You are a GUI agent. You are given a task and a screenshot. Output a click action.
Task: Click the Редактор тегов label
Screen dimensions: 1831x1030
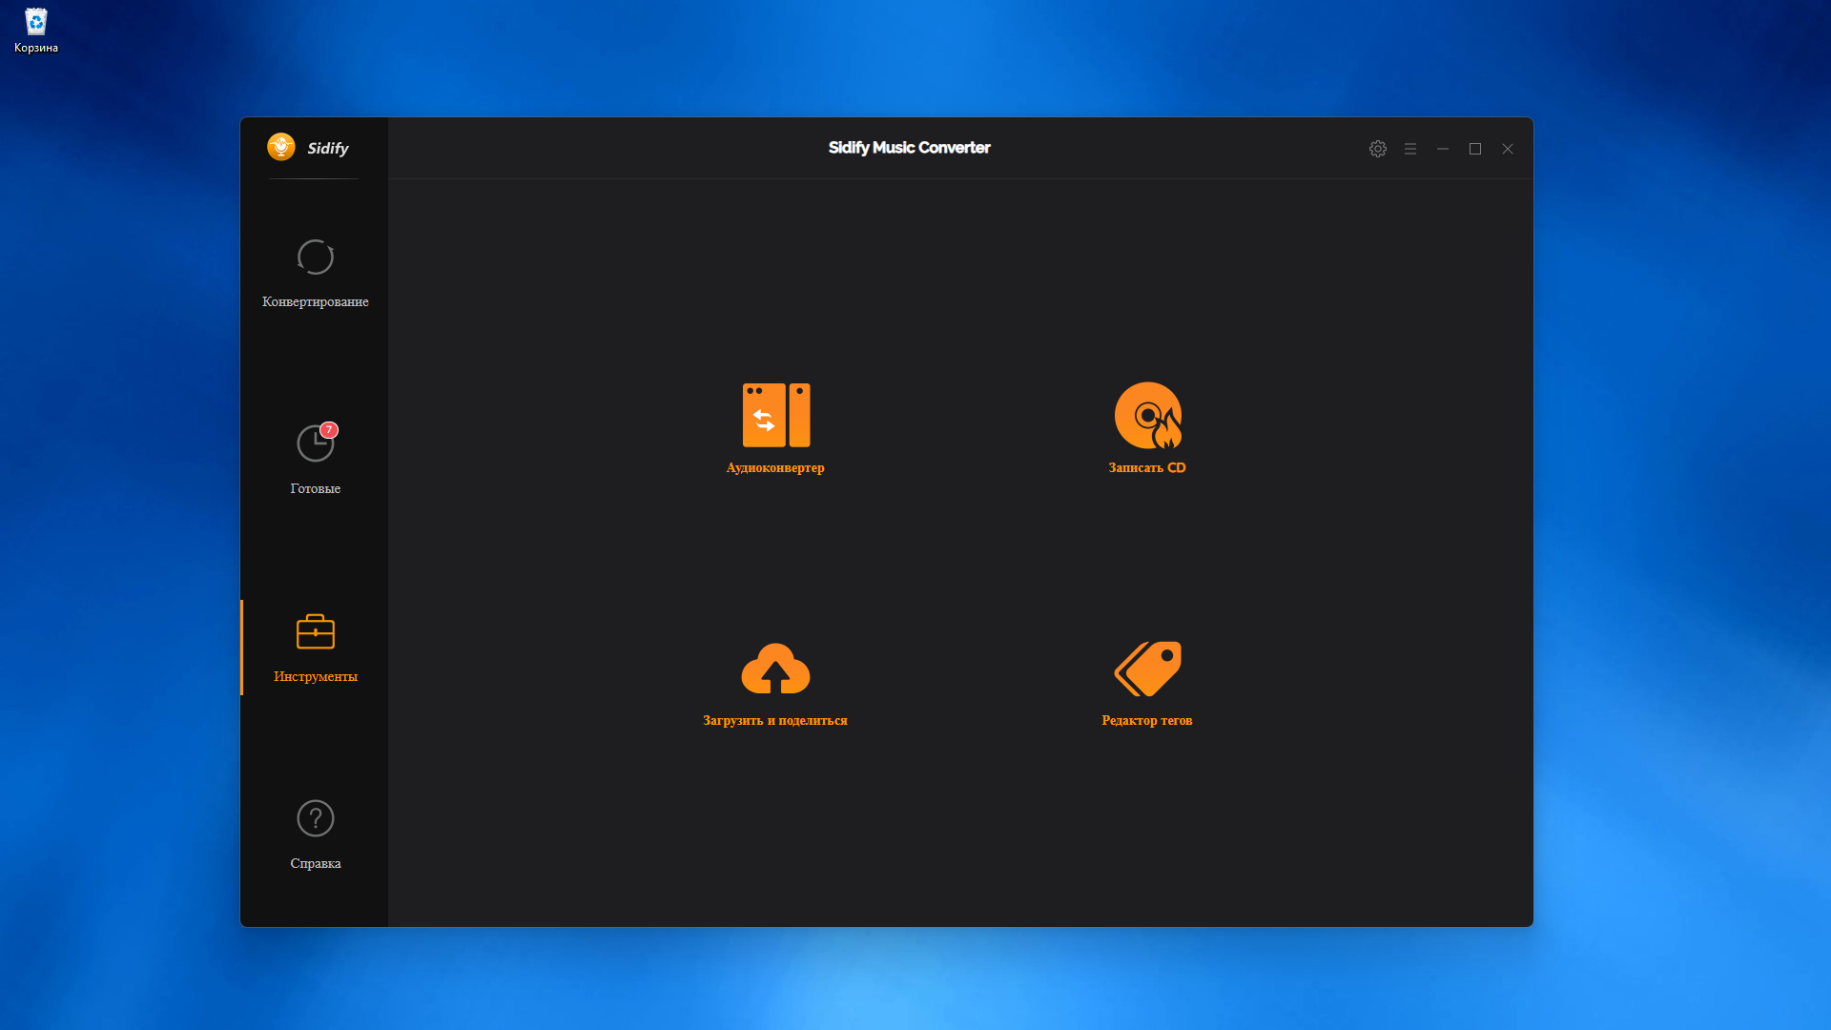1147,720
